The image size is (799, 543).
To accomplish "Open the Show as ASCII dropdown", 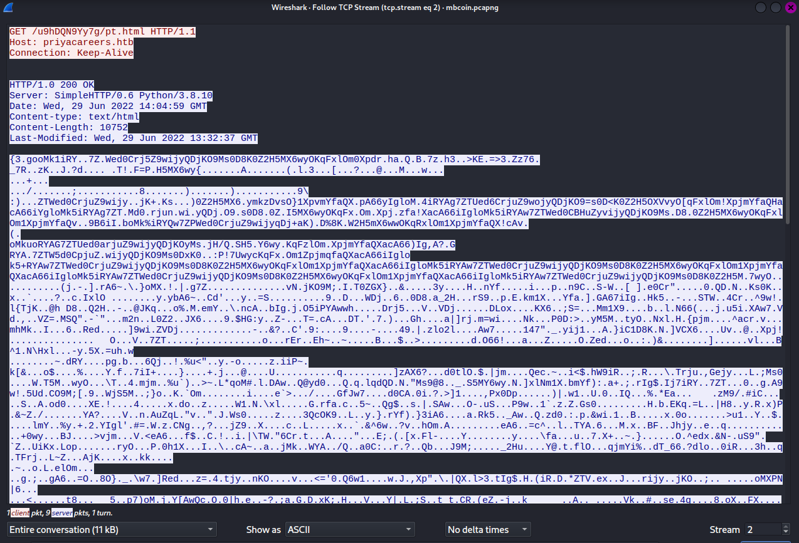I will point(350,530).
